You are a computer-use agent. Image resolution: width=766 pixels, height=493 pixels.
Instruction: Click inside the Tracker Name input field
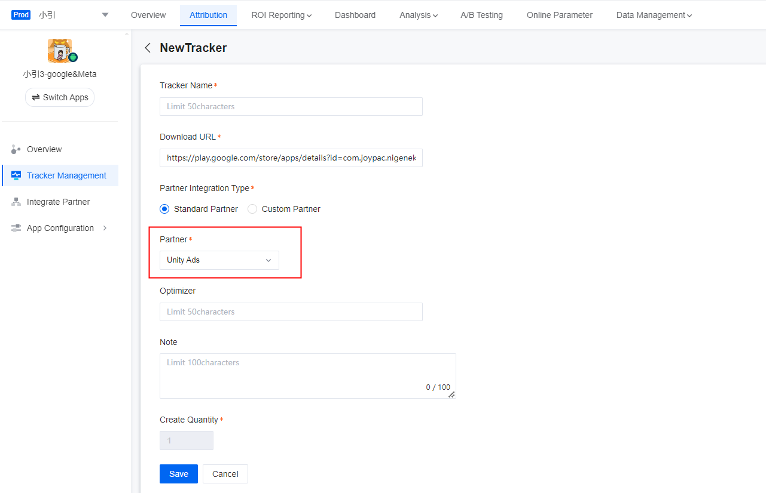pos(291,106)
